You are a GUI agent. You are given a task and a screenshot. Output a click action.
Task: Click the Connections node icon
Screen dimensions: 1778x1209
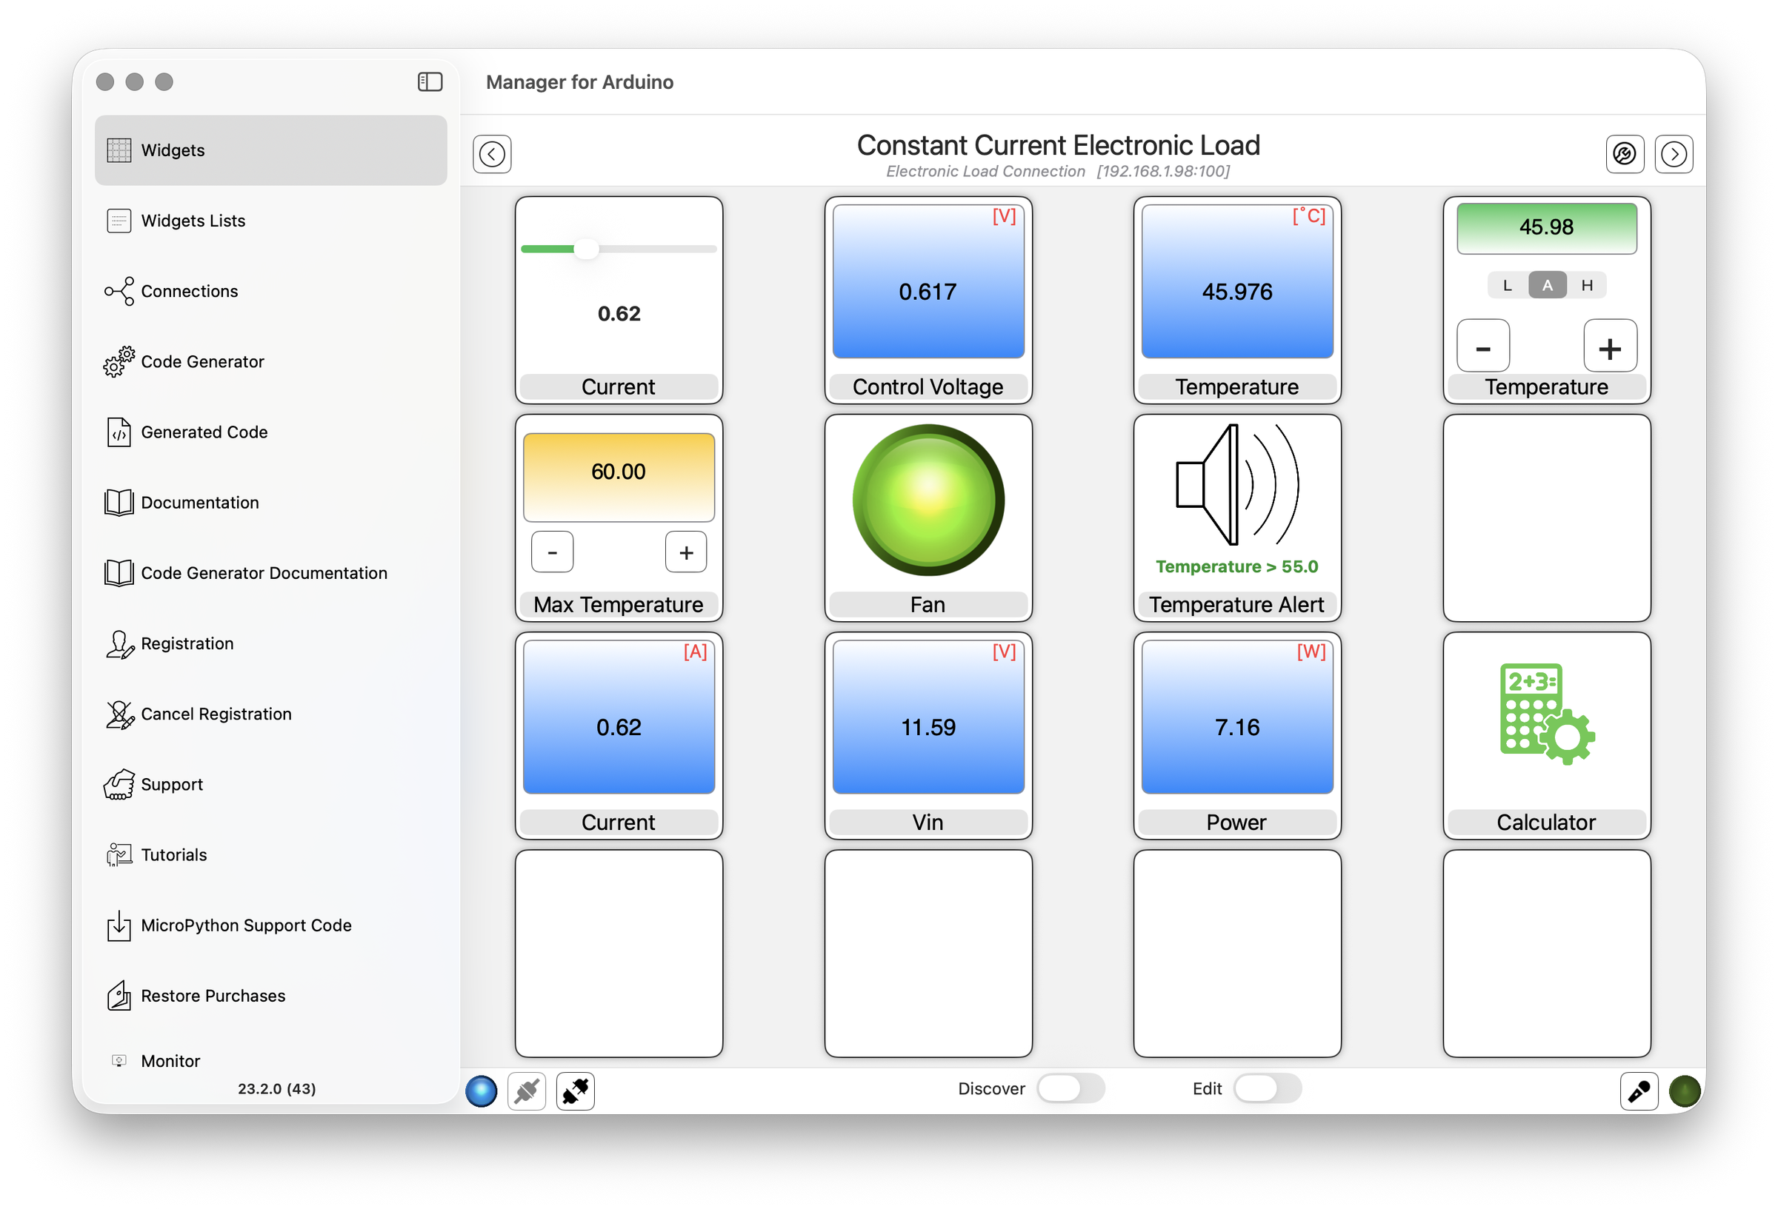[x=119, y=292]
